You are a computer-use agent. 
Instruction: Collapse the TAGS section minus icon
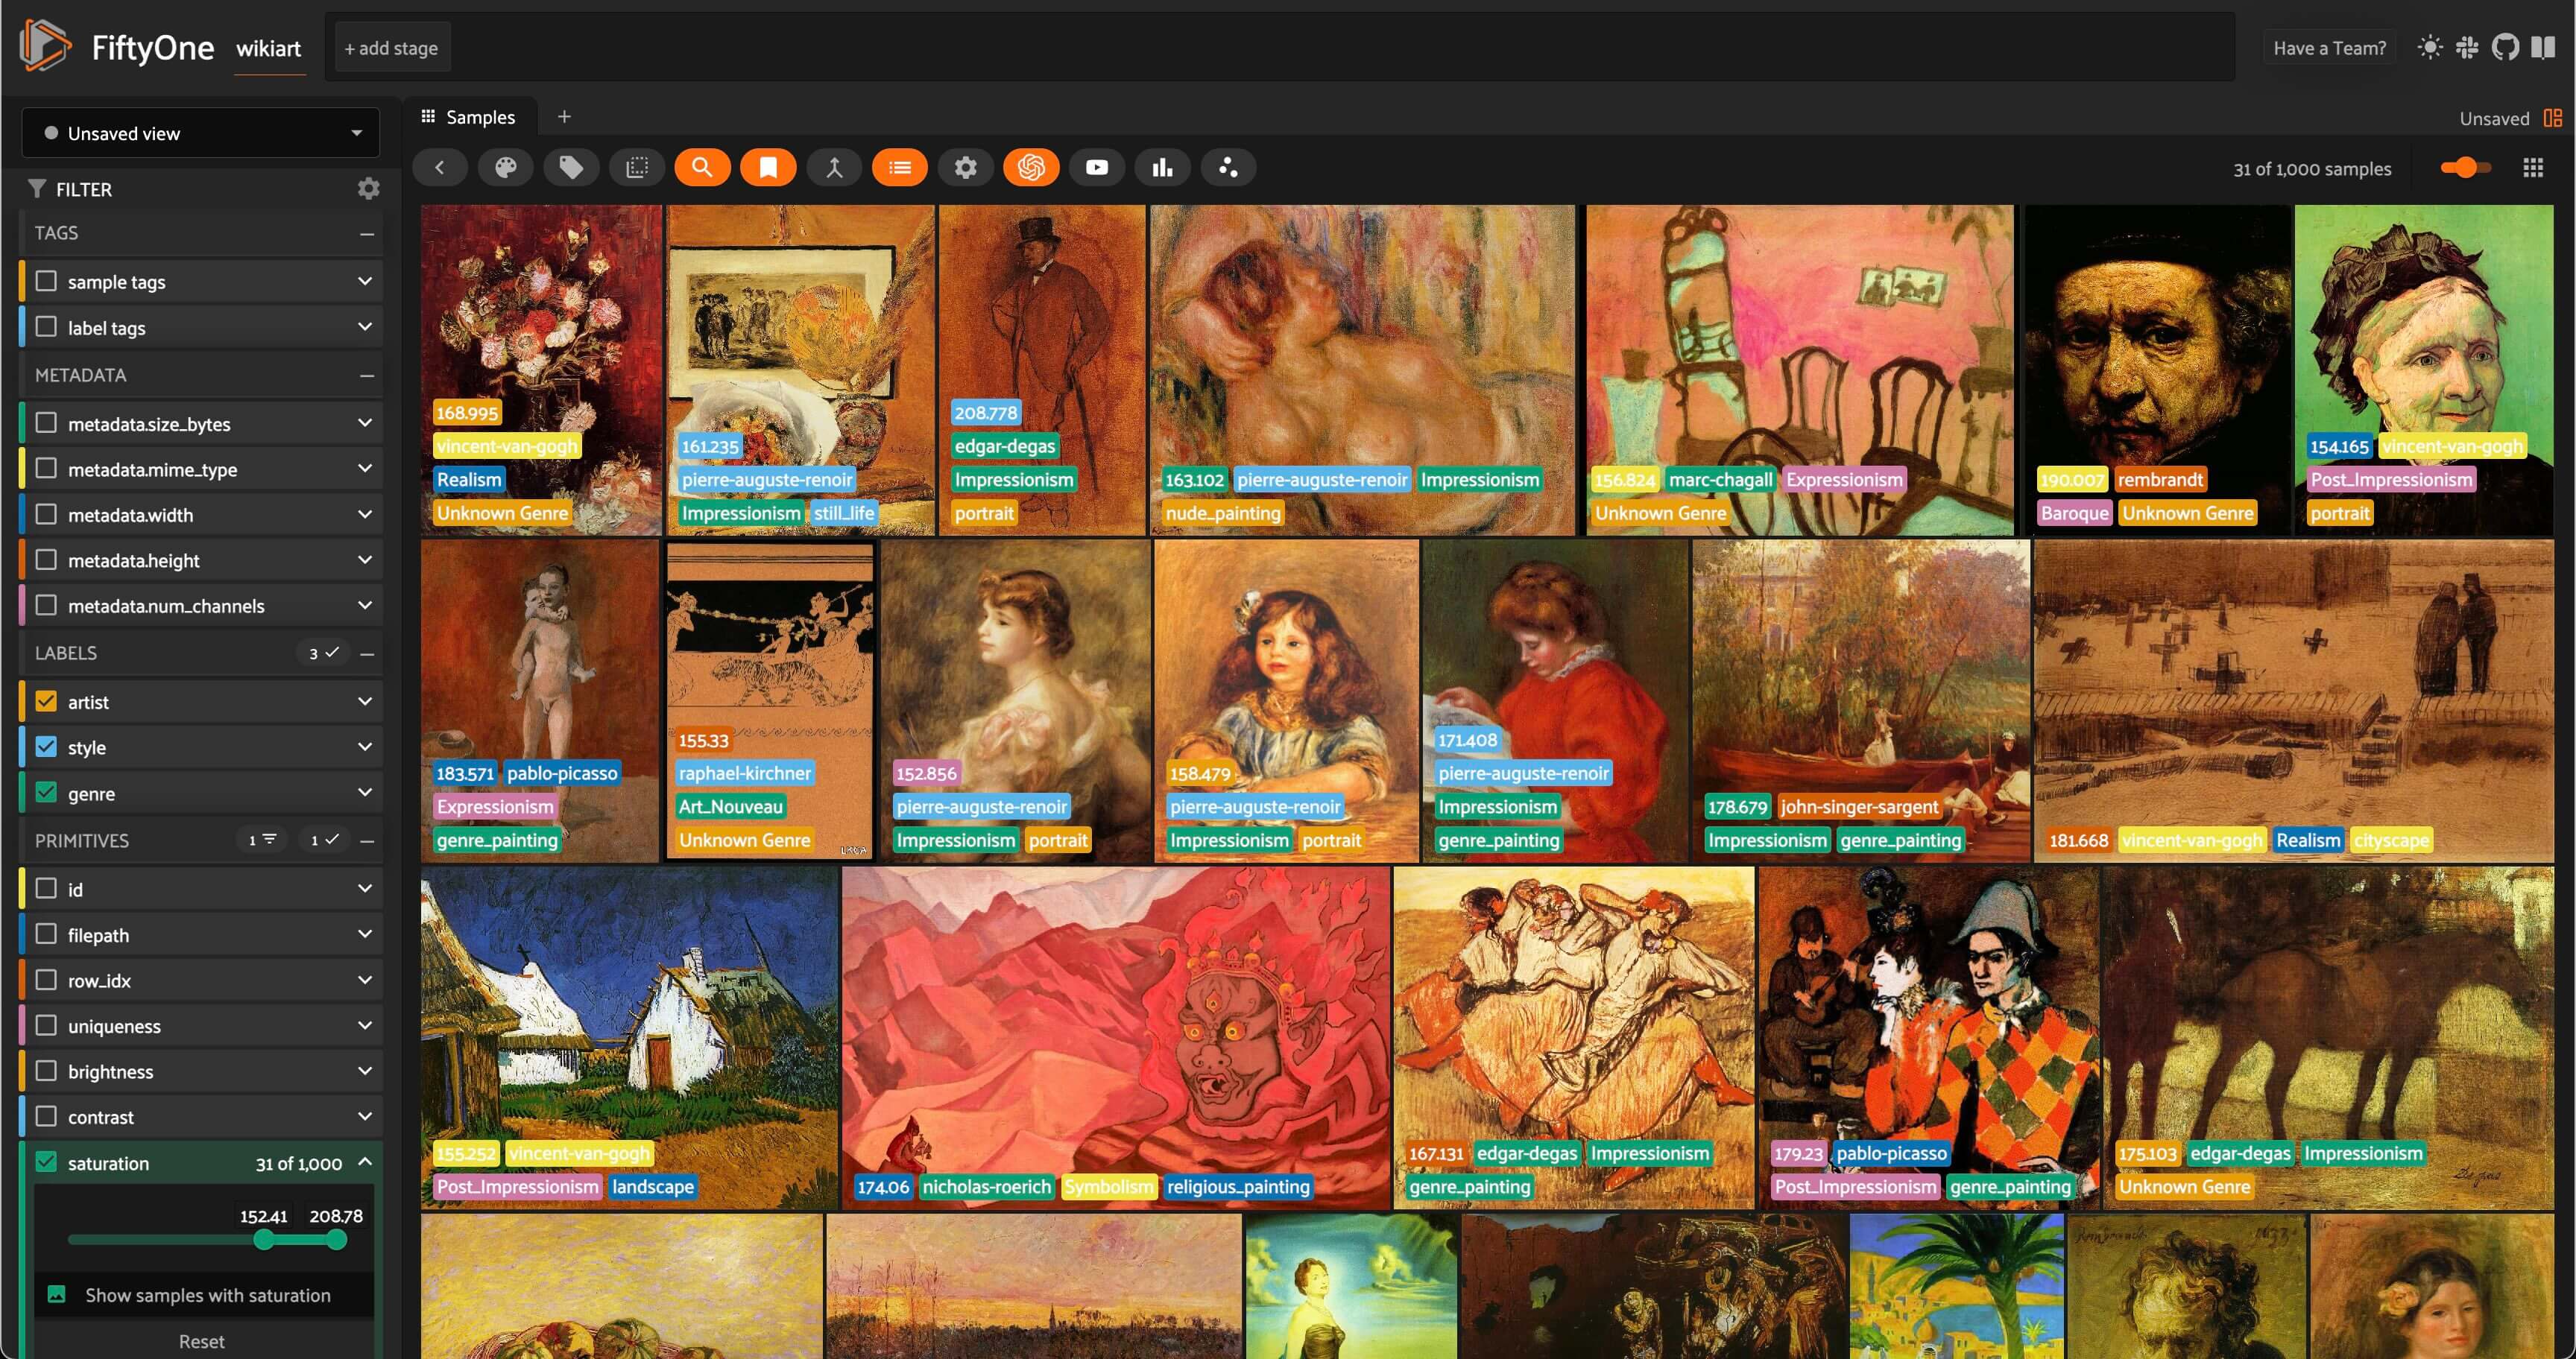(367, 232)
